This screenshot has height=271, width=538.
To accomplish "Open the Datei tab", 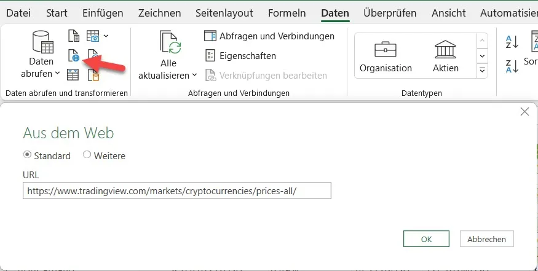I will click(x=18, y=13).
